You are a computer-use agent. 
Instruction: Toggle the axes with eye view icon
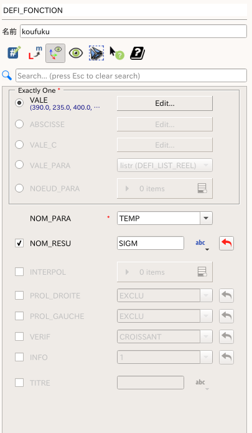point(55,53)
